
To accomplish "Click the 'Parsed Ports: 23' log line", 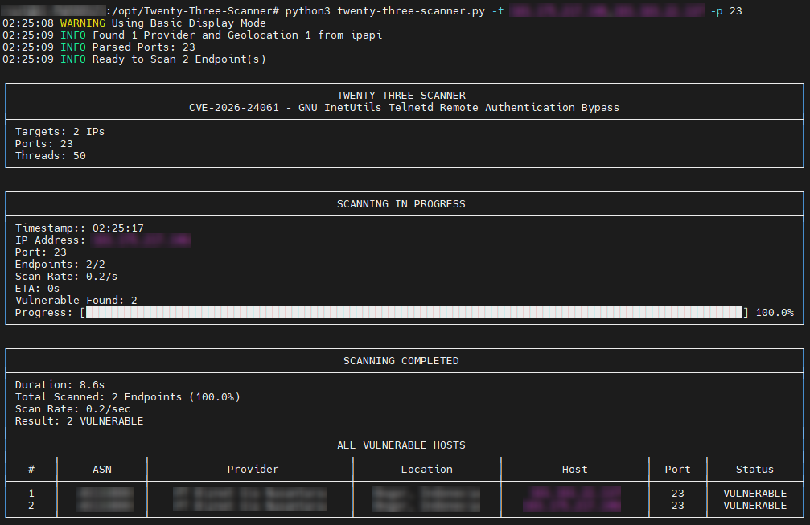I will pos(144,47).
